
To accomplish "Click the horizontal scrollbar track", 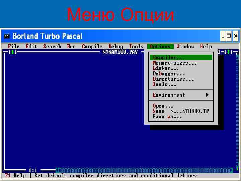I will (146, 170).
